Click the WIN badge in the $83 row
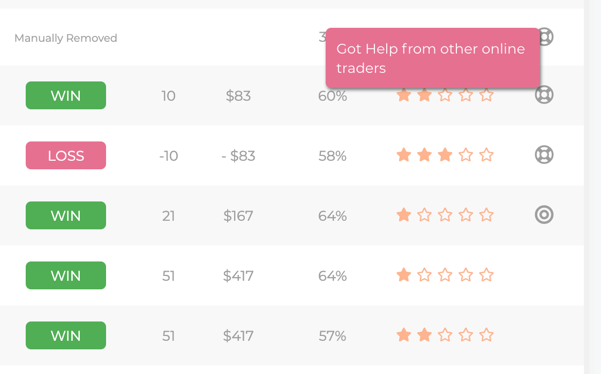601x374 pixels. click(x=66, y=95)
